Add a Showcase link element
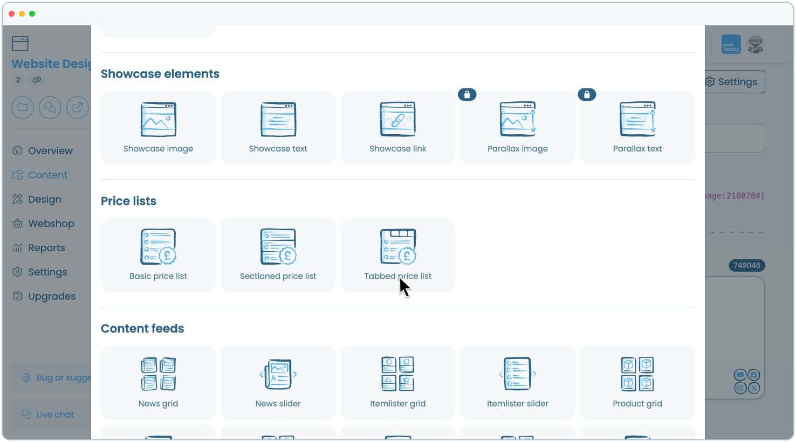Screen dimensions: 796x442 397,127
